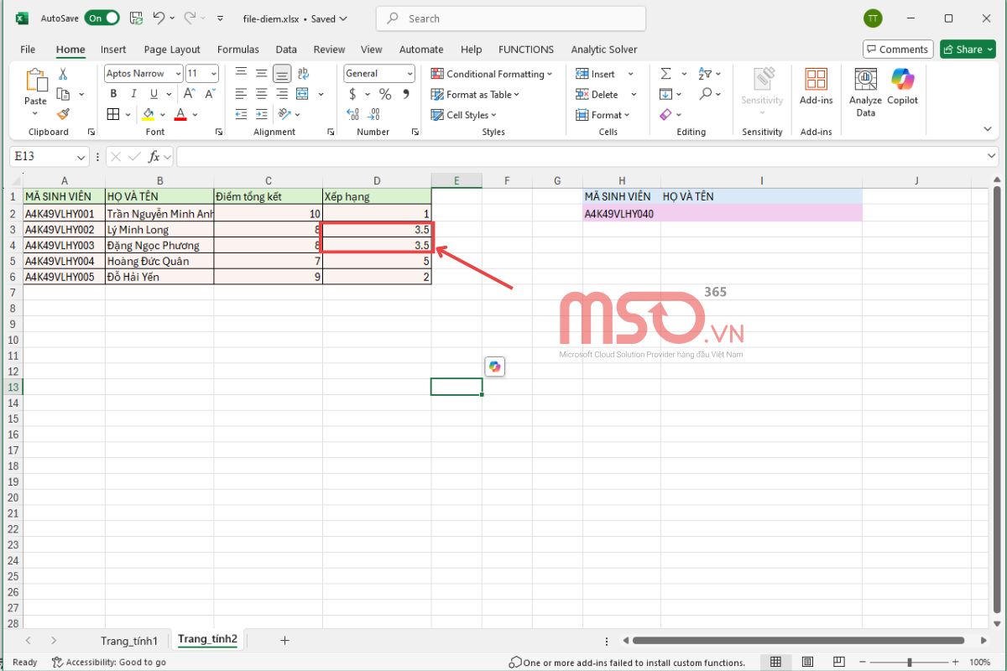Viewport: 1007px width, 671px height.
Task: Click the Wrap Text icon
Action: click(x=303, y=73)
